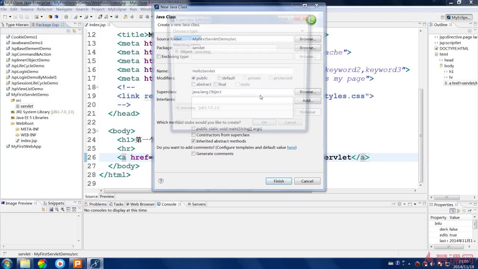Check the final modifier checkbox

click(x=215, y=84)
